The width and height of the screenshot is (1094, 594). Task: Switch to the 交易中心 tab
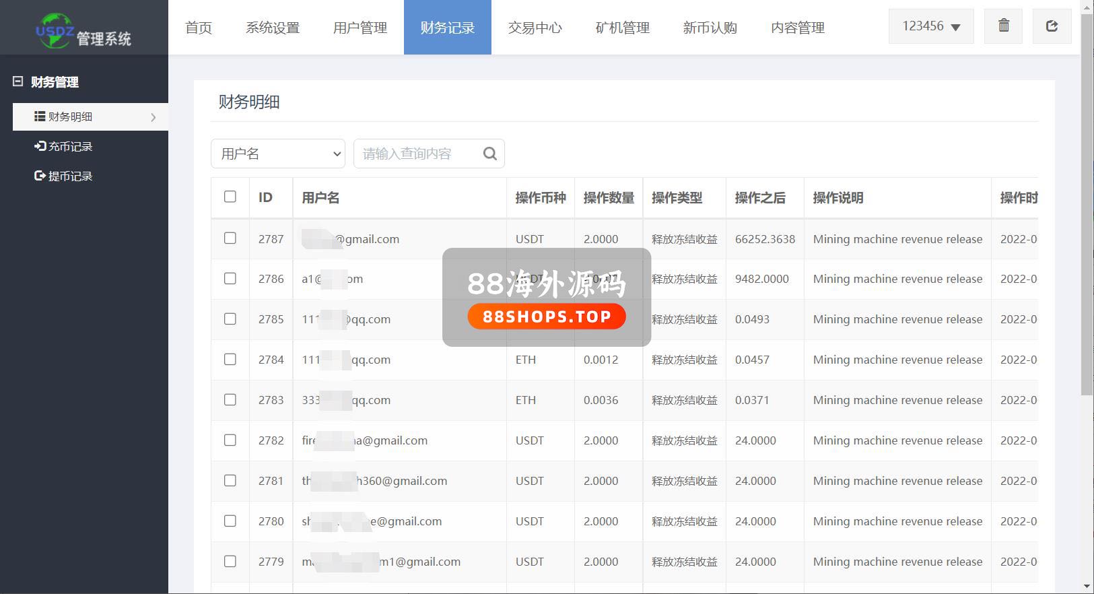click(535, 28)
